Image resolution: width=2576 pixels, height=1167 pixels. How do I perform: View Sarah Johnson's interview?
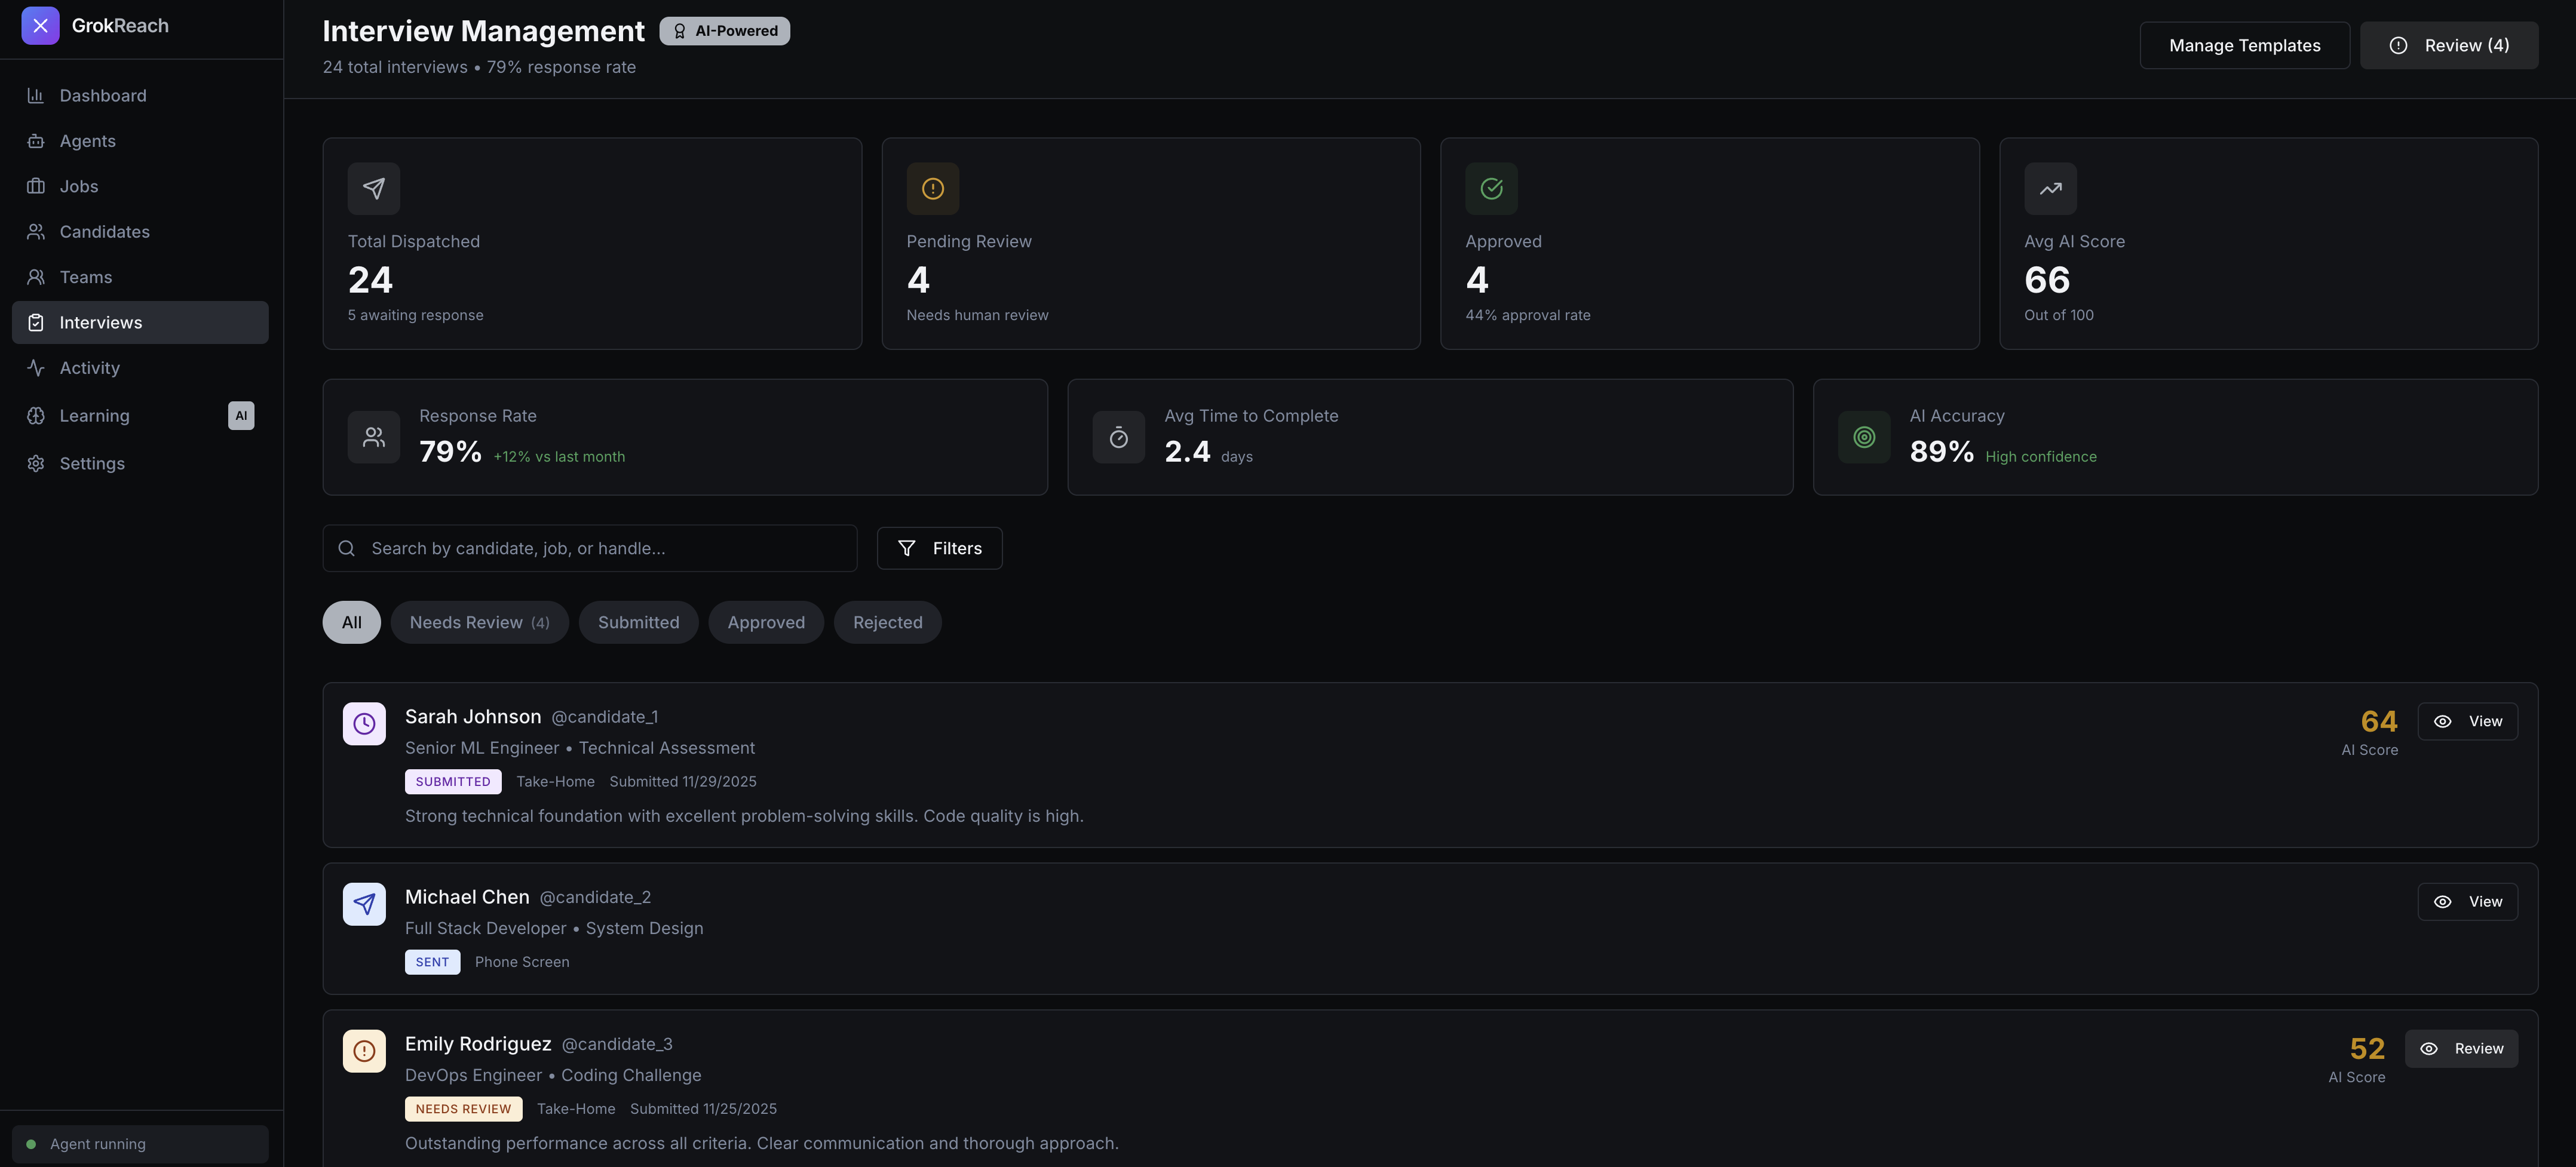click(x=2467, y=722)
